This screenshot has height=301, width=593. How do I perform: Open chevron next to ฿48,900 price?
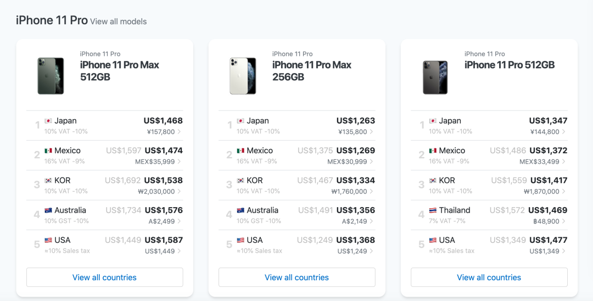(563, 221)
